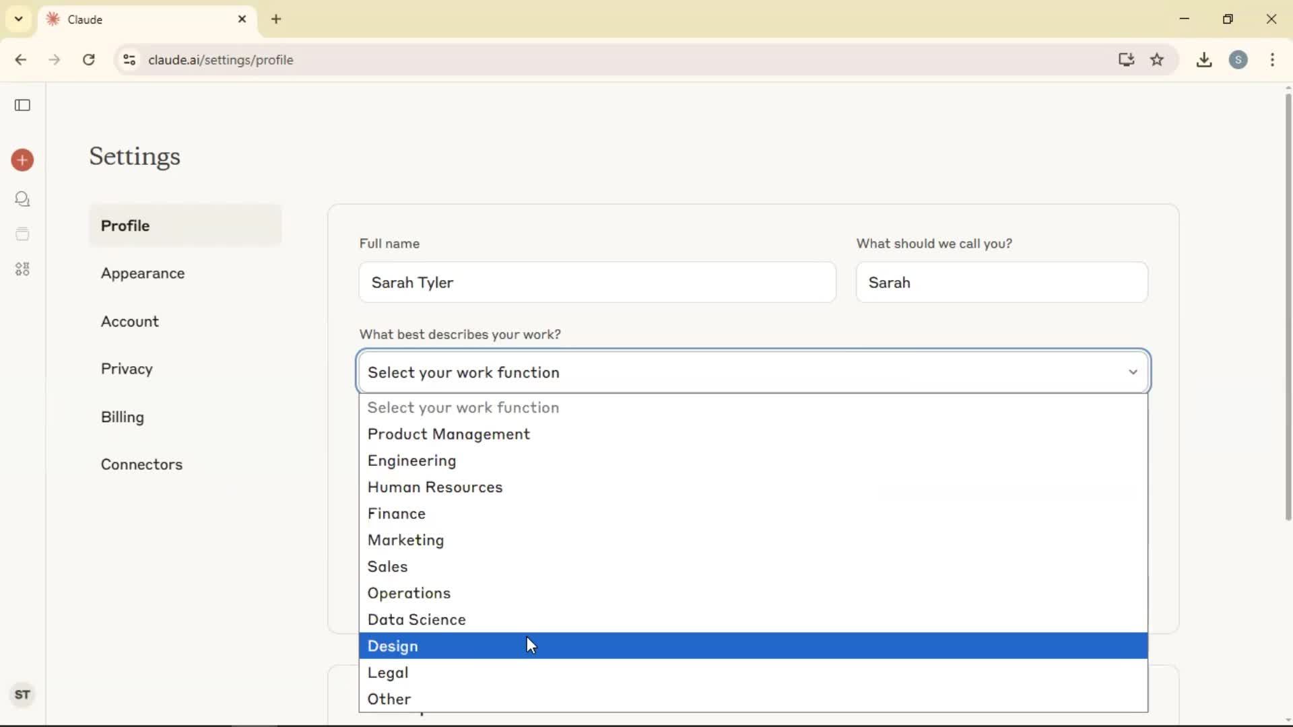The image size is (1293, 727).
Task: Switch to the Appearance settings section
Action: click(x=185, y=273)
